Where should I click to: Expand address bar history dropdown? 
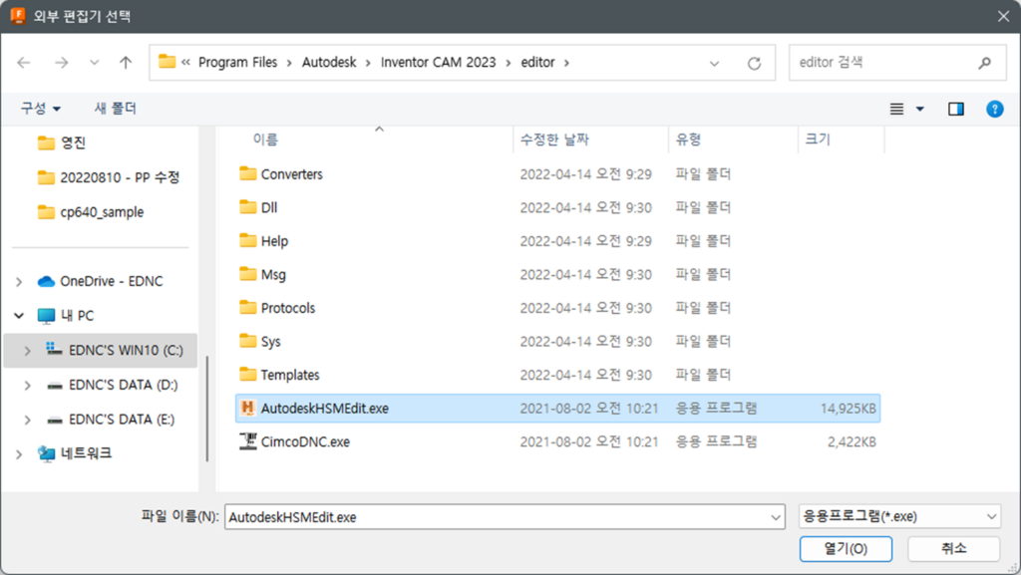714,63
